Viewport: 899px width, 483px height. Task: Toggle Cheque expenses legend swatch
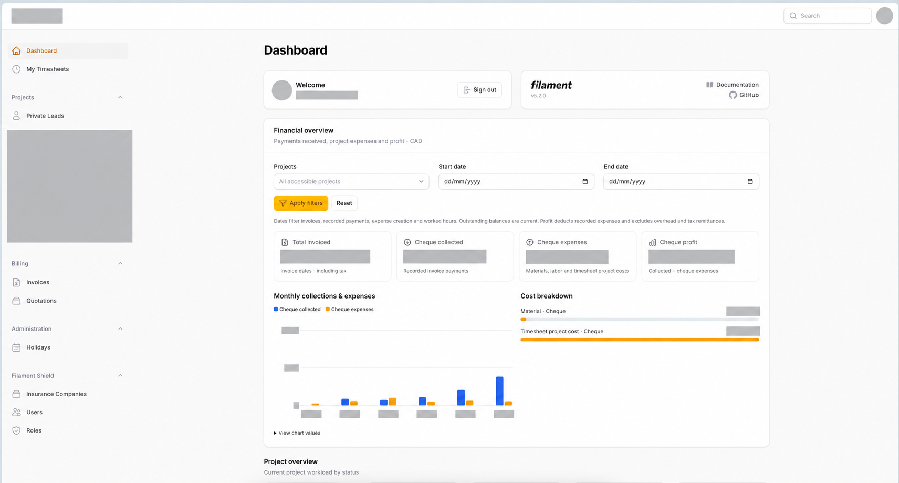(x=328, y=310)
